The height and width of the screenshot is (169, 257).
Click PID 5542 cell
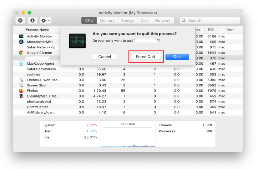tap(212, 53)
